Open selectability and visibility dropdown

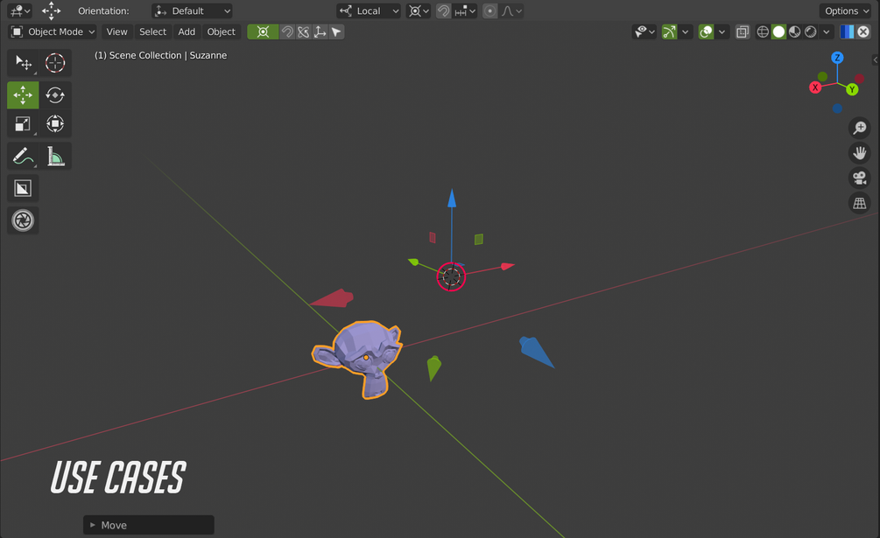point(644,32)
